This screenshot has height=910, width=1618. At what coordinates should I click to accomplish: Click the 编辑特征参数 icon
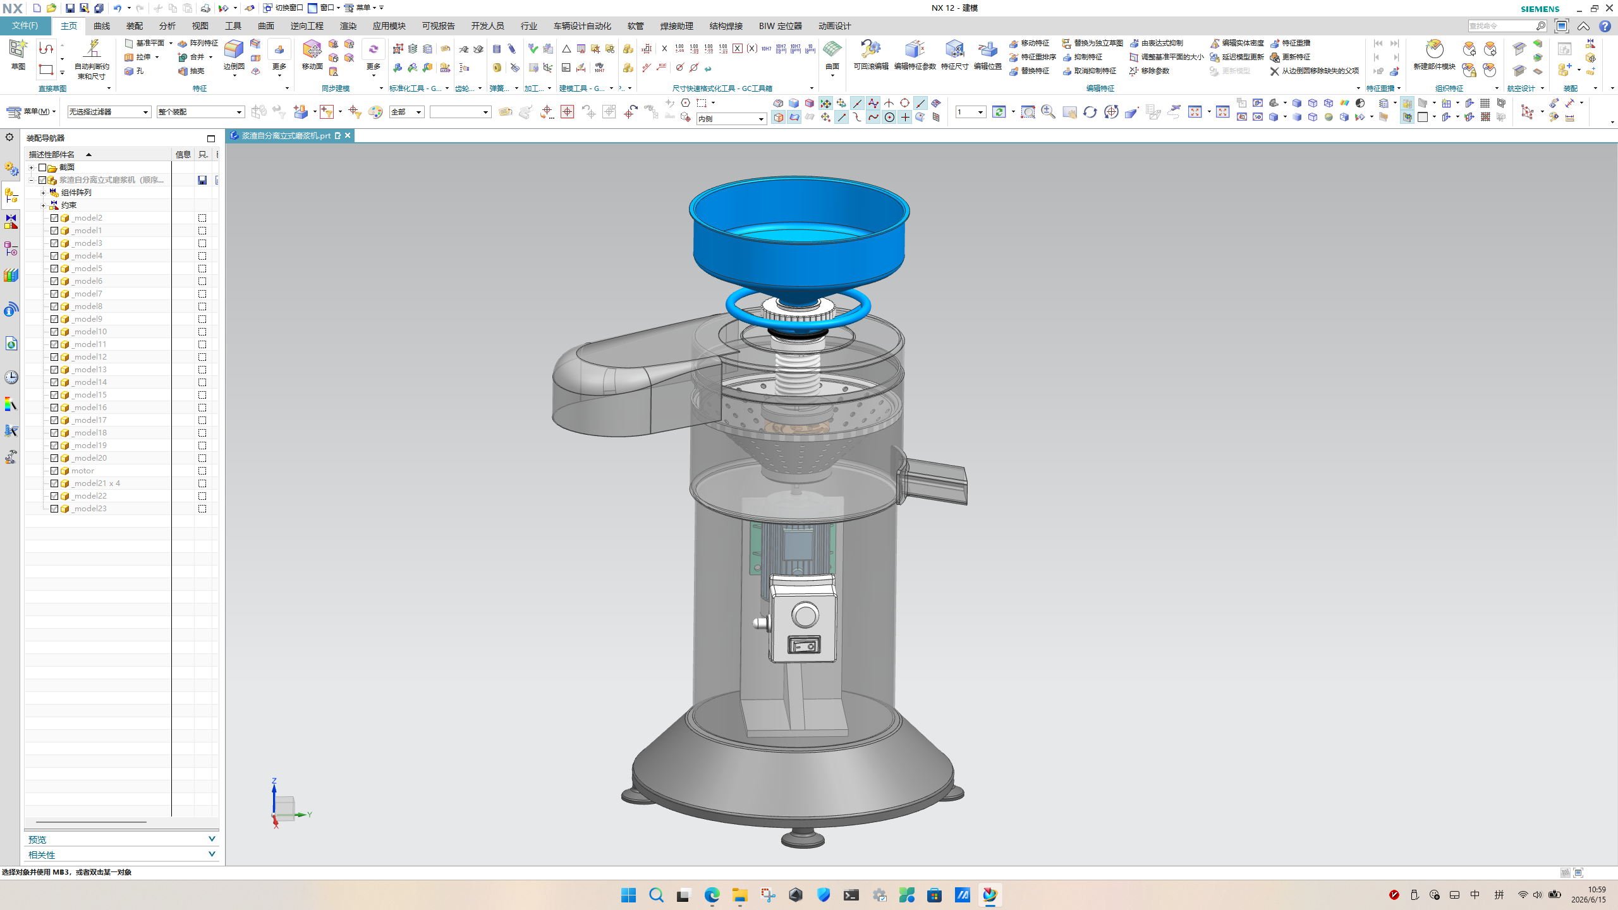pos(915,49)
